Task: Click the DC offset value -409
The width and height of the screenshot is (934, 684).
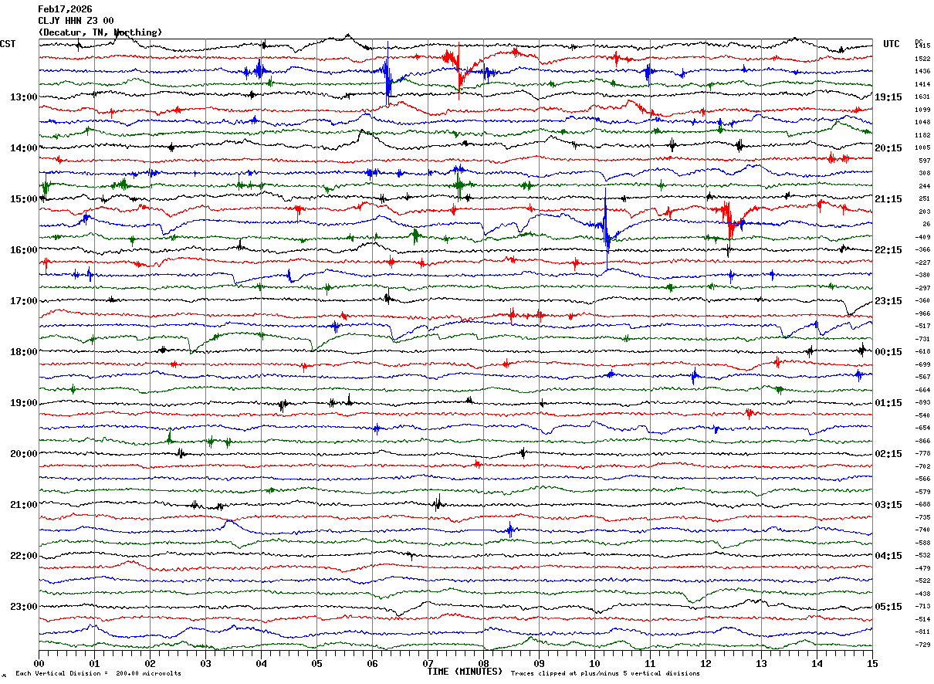Action: (x=922, y=237)
